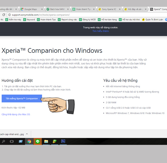The width and height of the screenshot is (167, 163).
Task: Click the Keyword bookmark sheet icon
Action: [25, 20]
